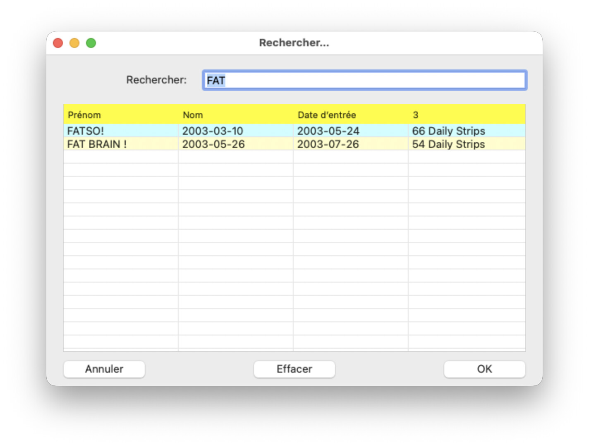Pick the 2003-07-26 date cell
This screenshot has width=589, height=447.
tap(328, 144)
